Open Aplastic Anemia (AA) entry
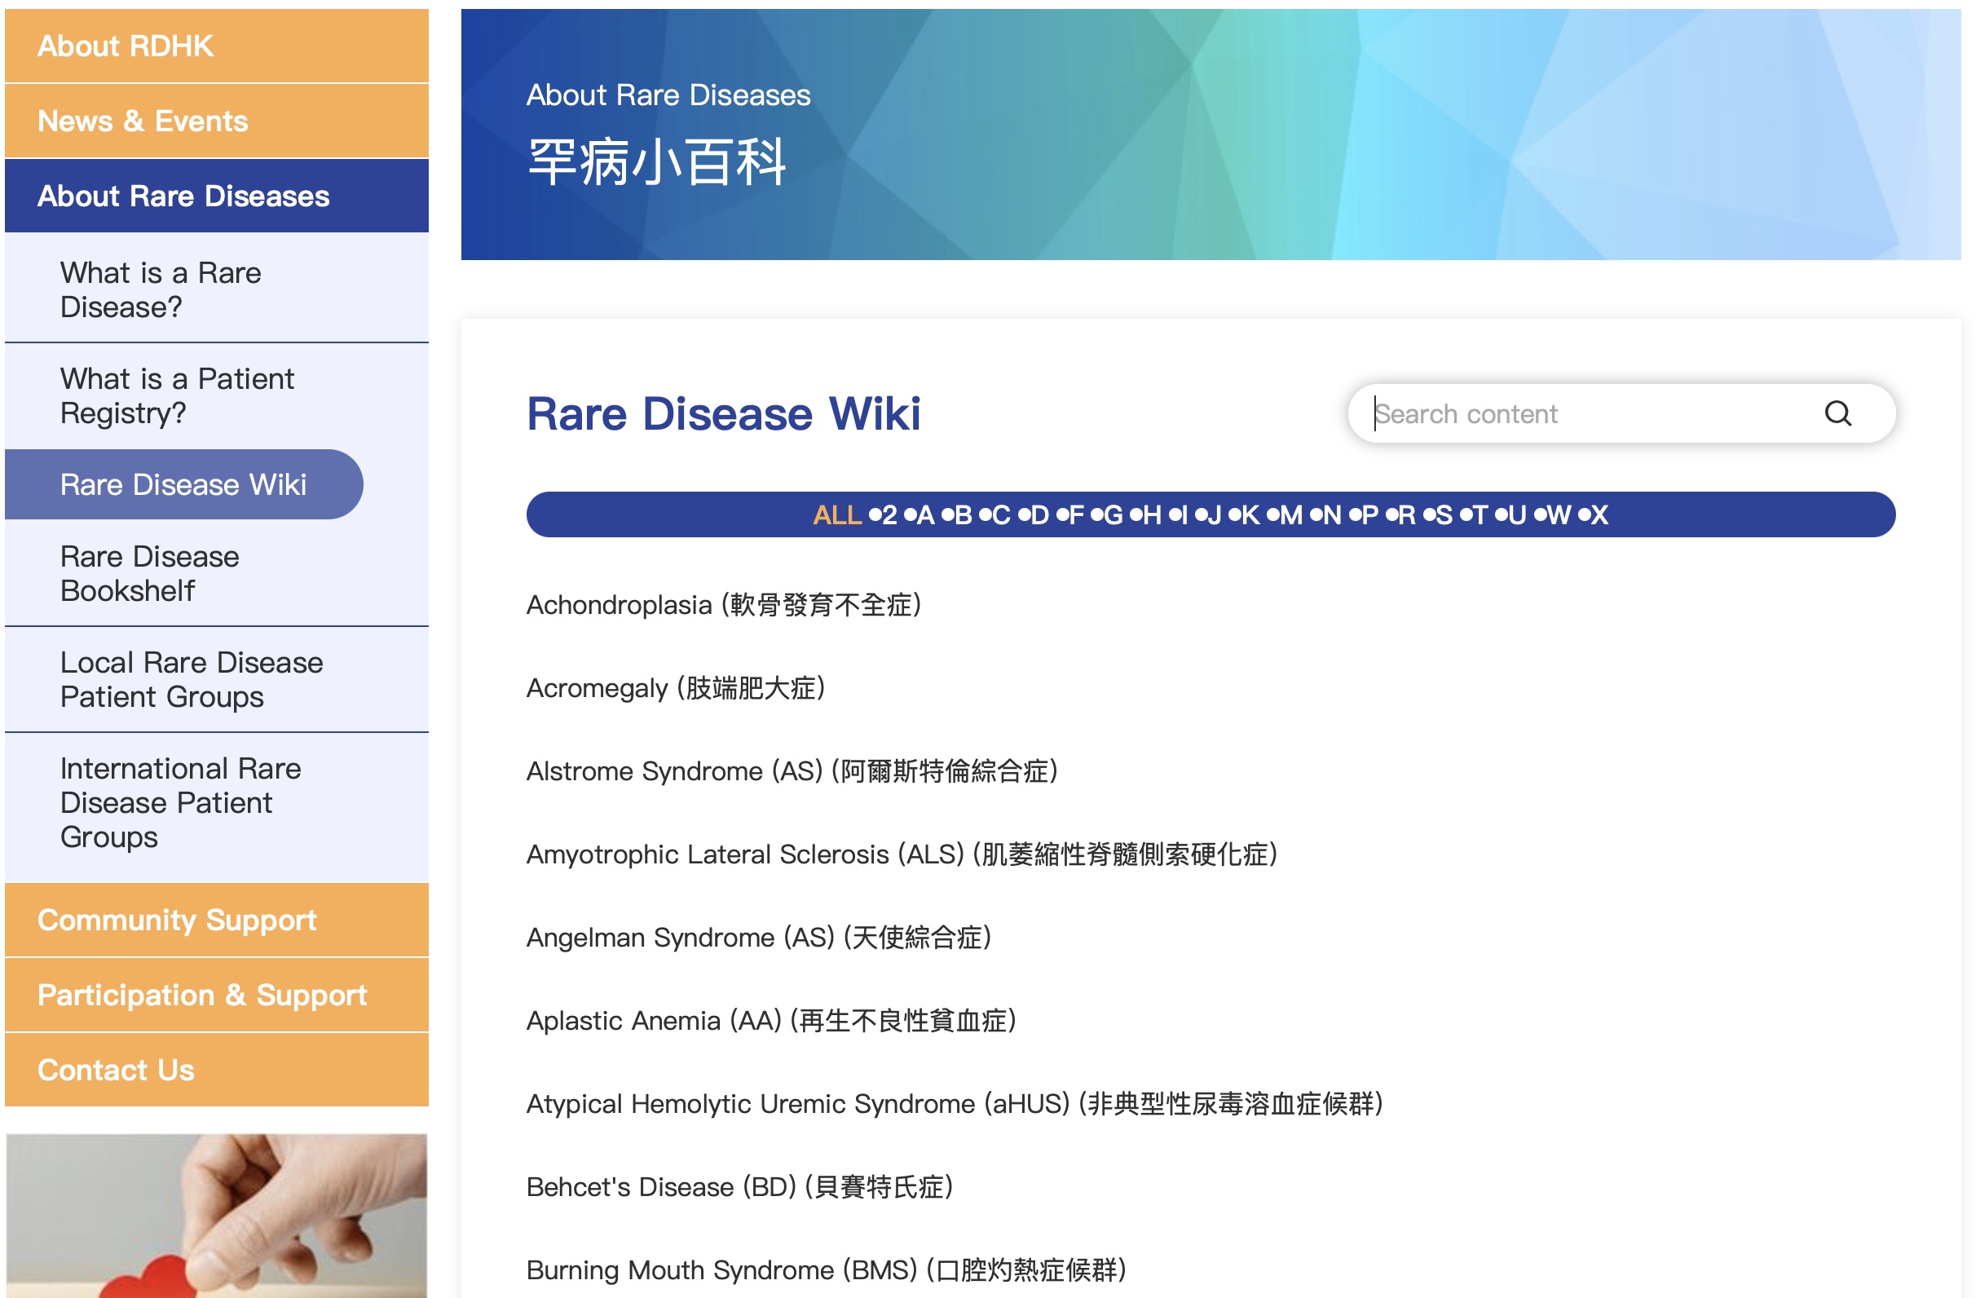 (x=771, y=1020)
